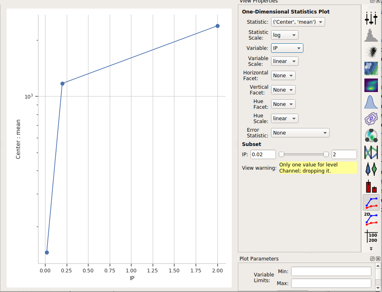The image size is (382, 292).
Task: Open the Variable Scale dropdown
Action: point(285,61)
